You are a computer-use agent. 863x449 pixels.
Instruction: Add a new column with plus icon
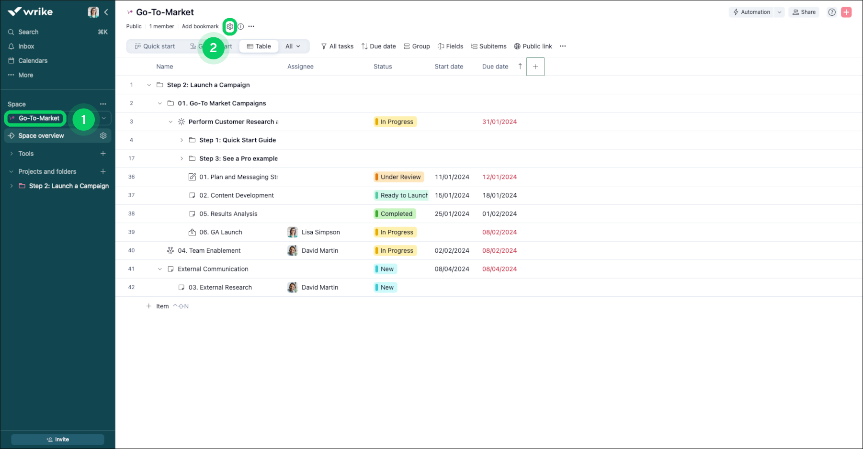(535, 67)
